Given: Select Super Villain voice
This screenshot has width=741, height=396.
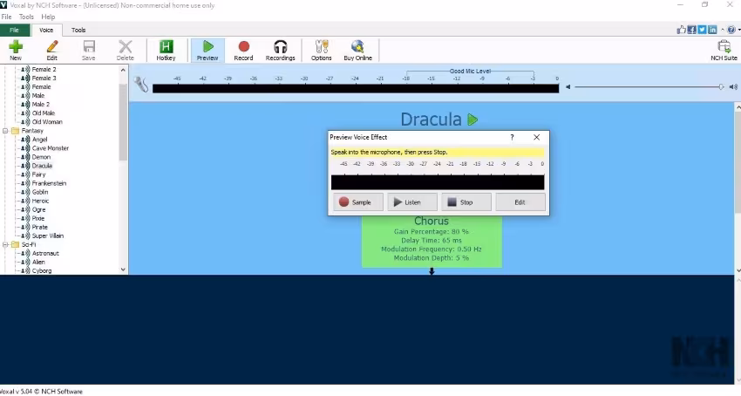Looking at the screenshot, I should tap(48, 236).
